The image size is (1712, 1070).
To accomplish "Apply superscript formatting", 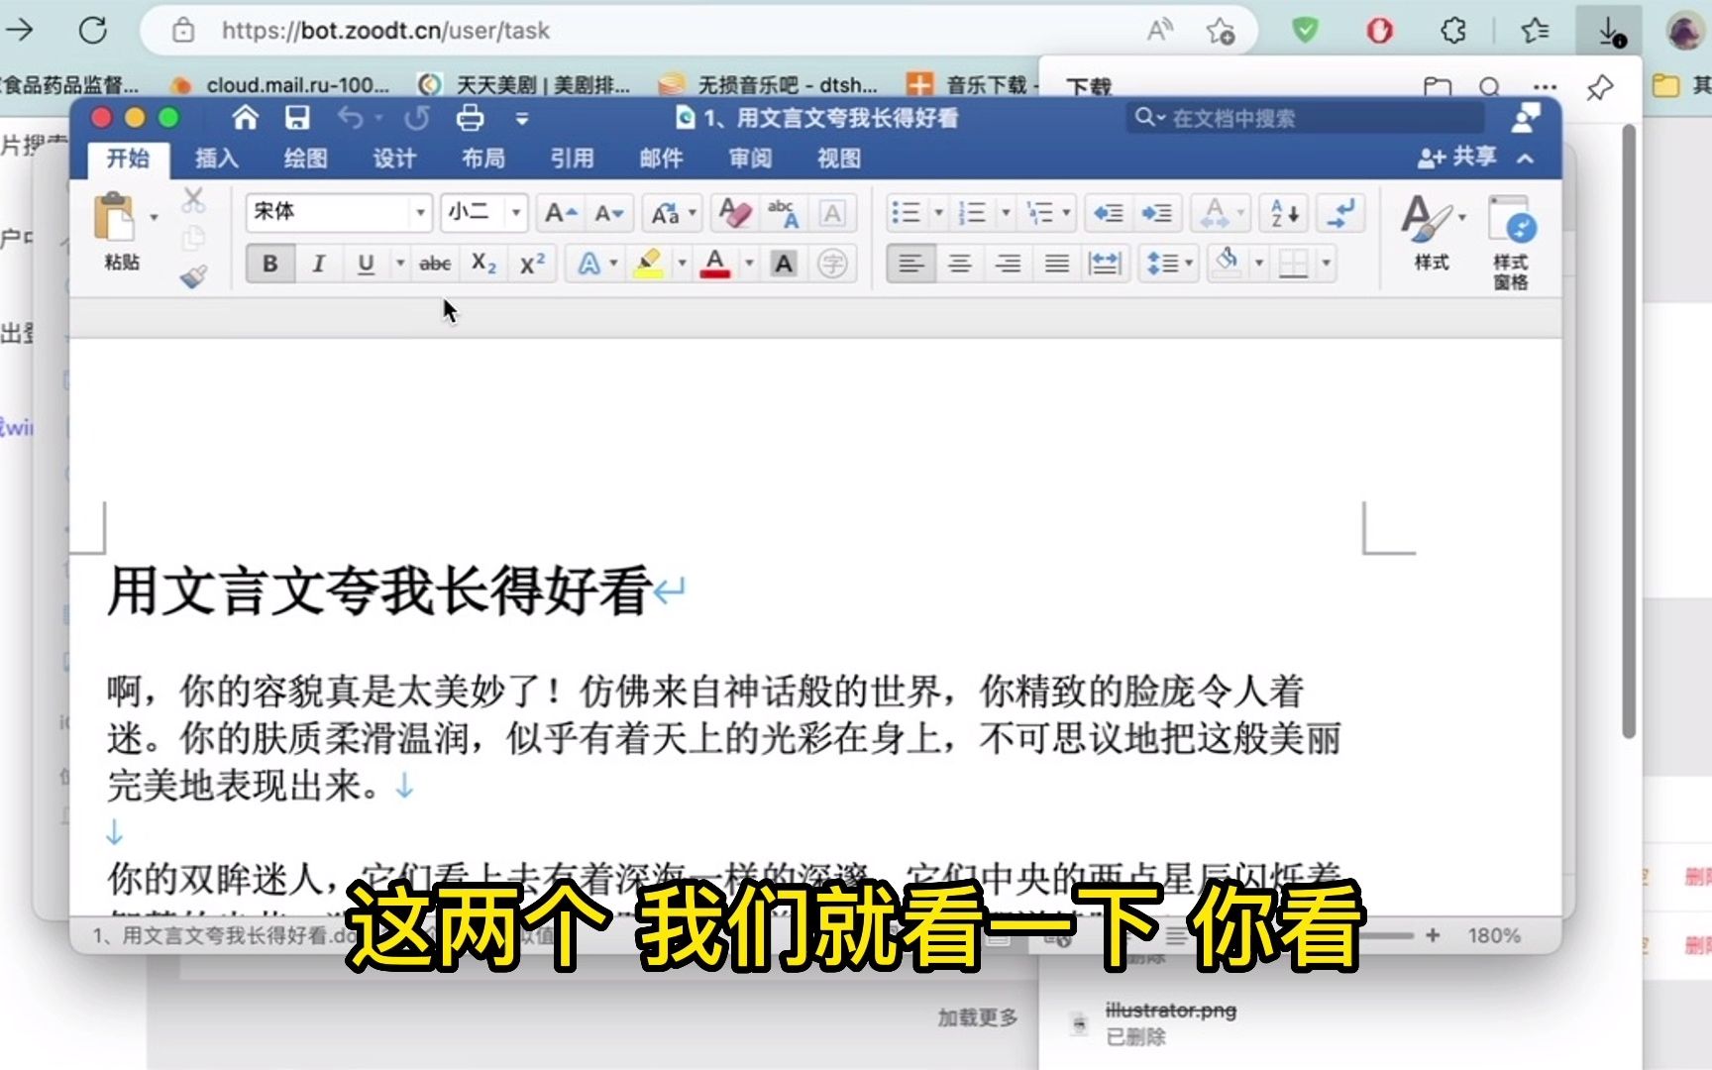I will (x=532, y=263).
